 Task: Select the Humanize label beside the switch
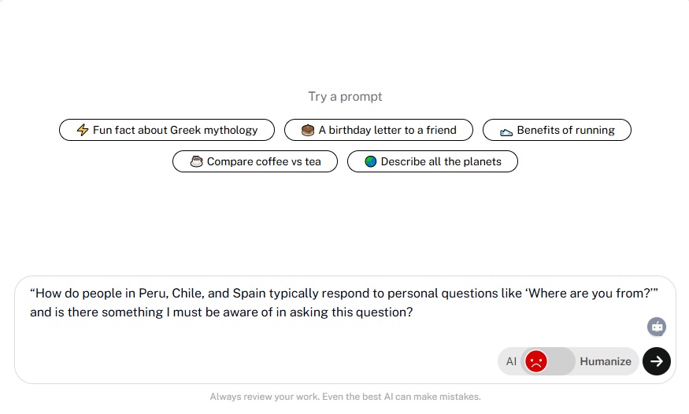(x=606, y=361)
